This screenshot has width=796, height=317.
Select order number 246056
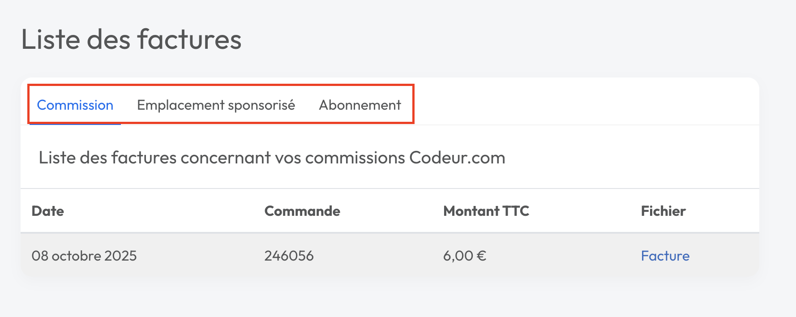289,256
